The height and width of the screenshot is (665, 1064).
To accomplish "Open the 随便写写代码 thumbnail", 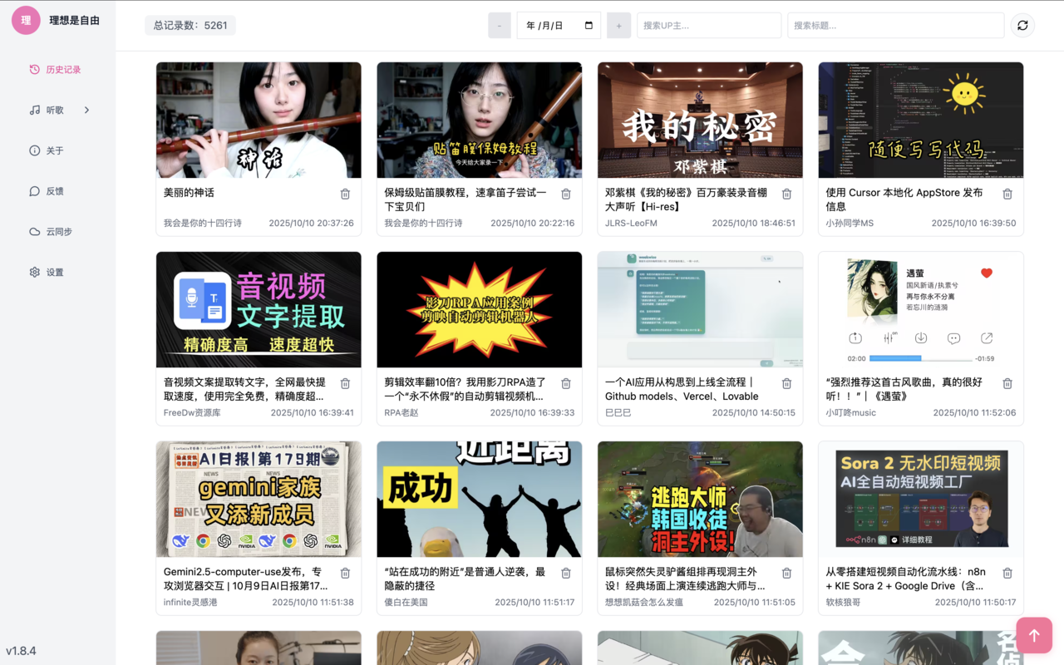I will 921,120.
